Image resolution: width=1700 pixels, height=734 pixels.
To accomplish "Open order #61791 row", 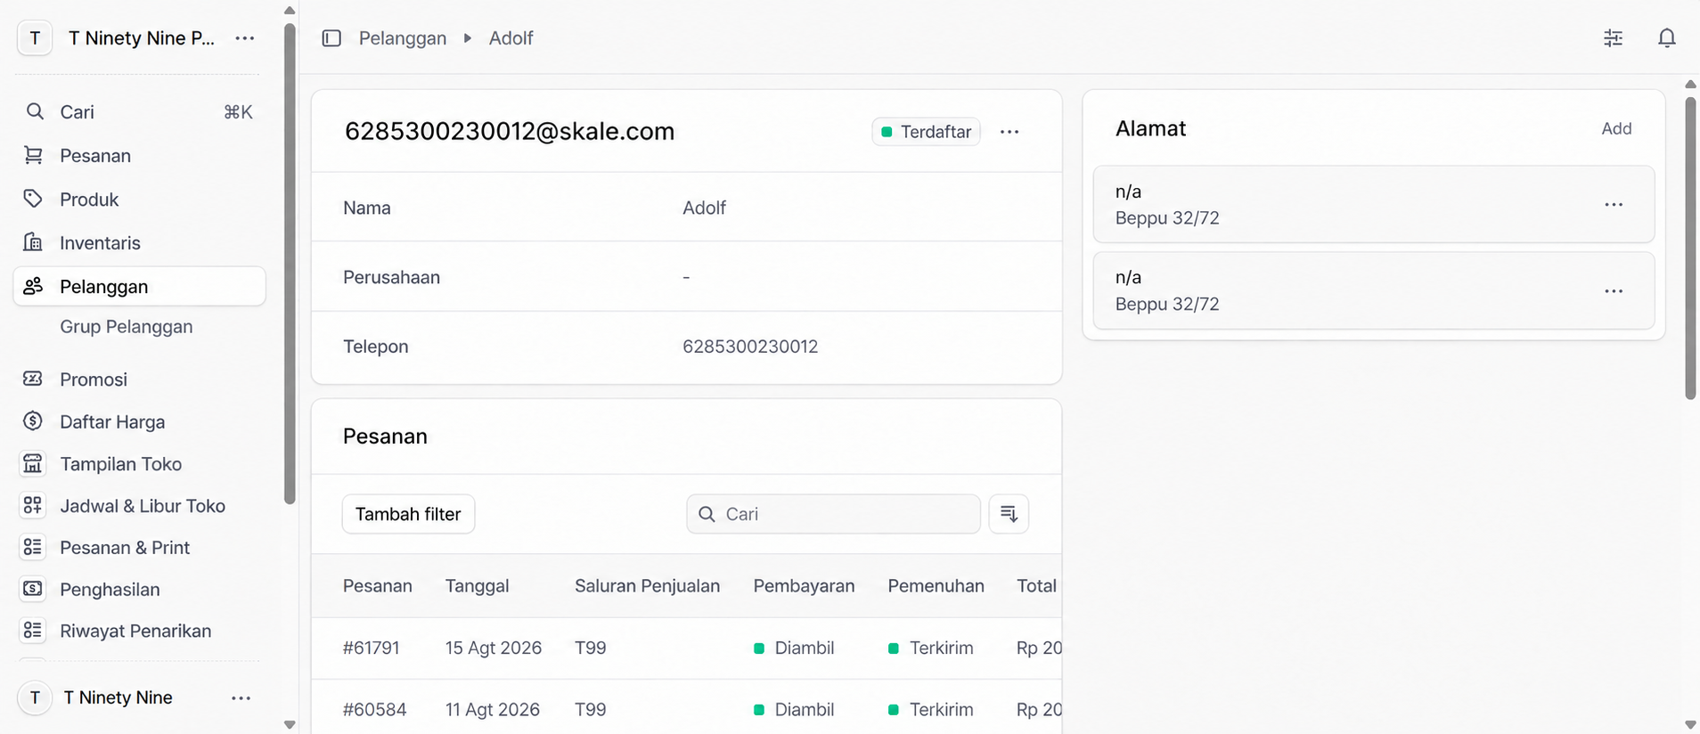I will coord(686,648).
